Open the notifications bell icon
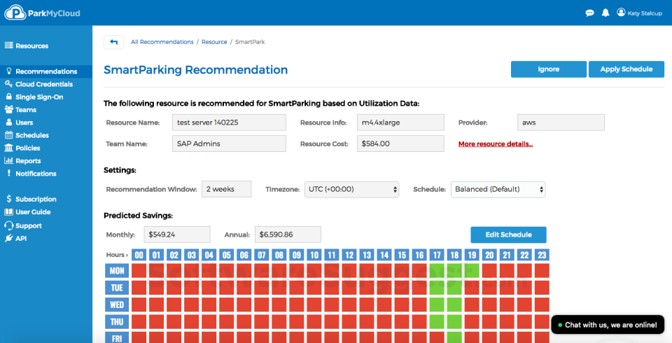 pos(605,13)
